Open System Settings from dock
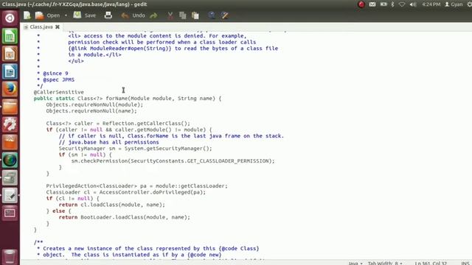This screenshot has width=472, height=265. 10,124
